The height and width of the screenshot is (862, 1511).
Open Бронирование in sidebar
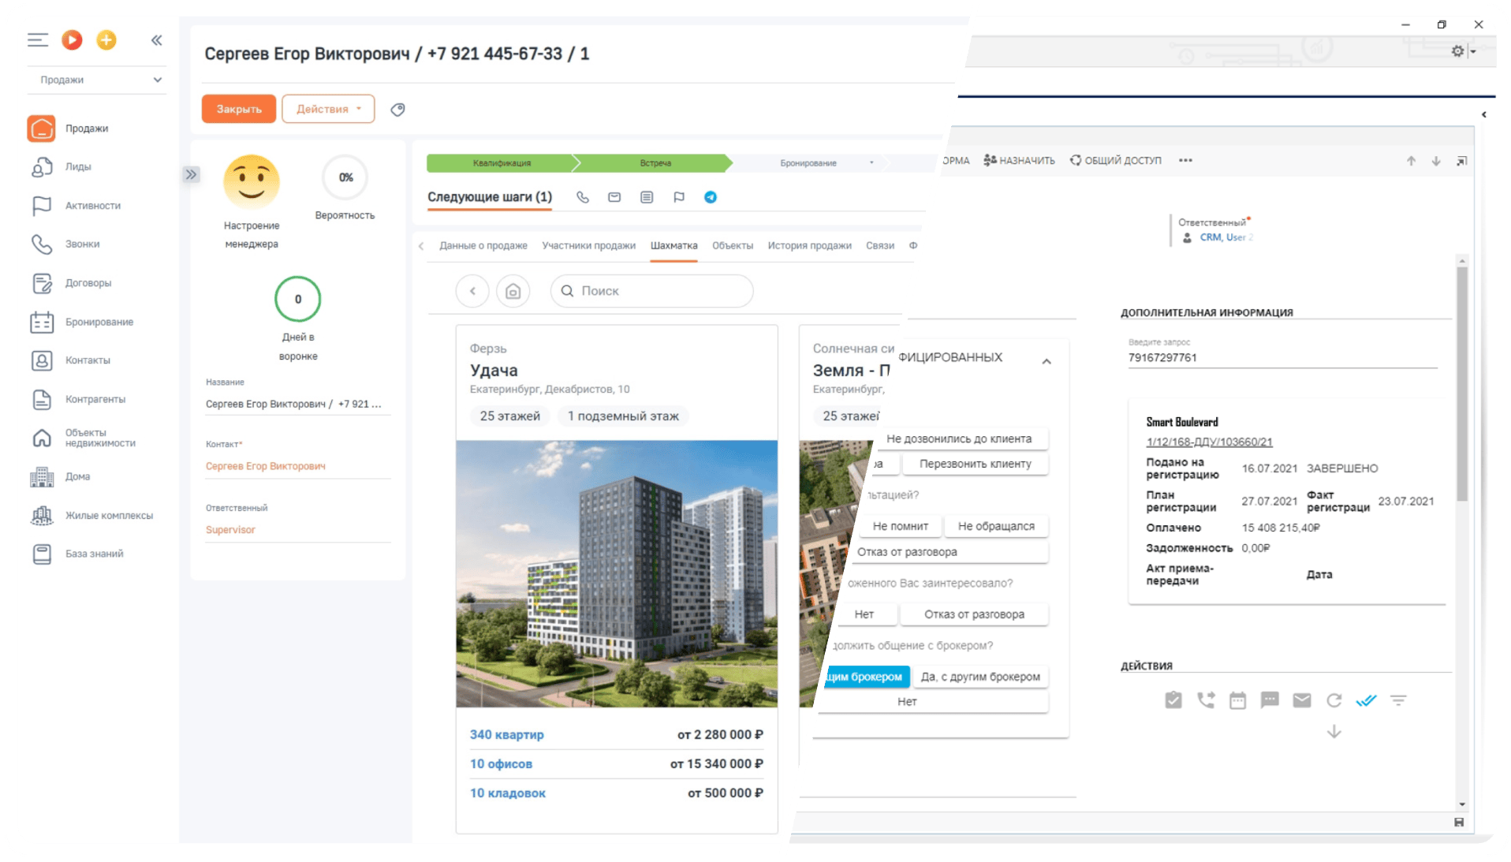tap(99, 322)
